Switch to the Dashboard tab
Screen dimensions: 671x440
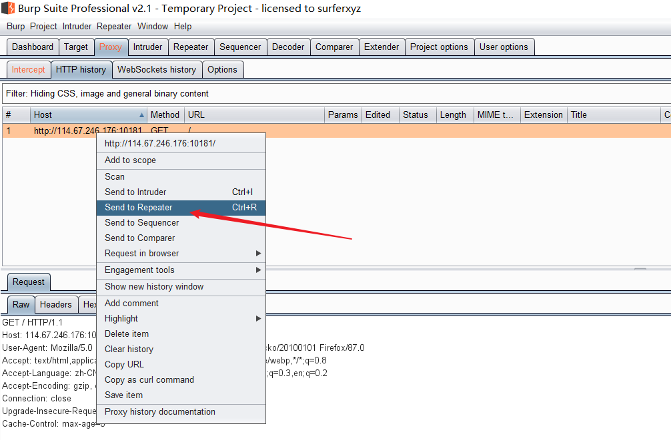33,47
